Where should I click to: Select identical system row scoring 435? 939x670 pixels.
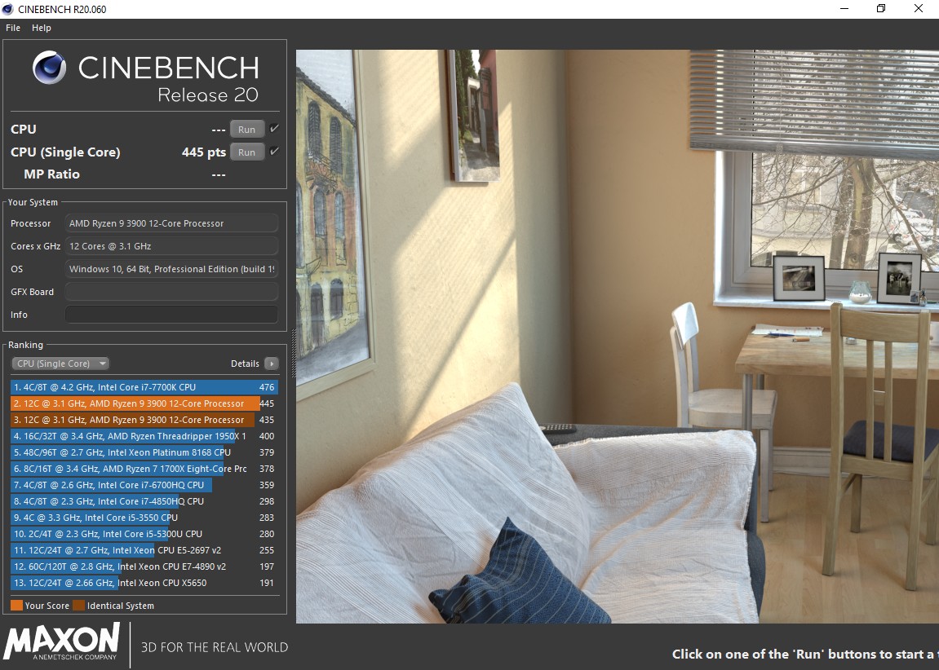coord(144,419)
